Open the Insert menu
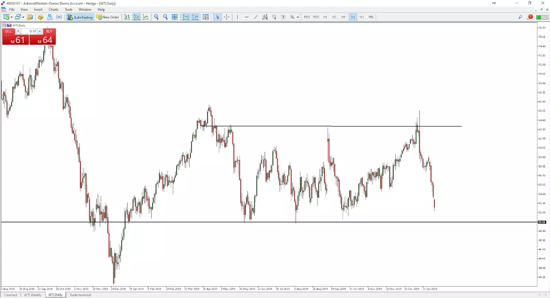The height and width of the screenshot is (298, 550). click(x=38, y=9)
